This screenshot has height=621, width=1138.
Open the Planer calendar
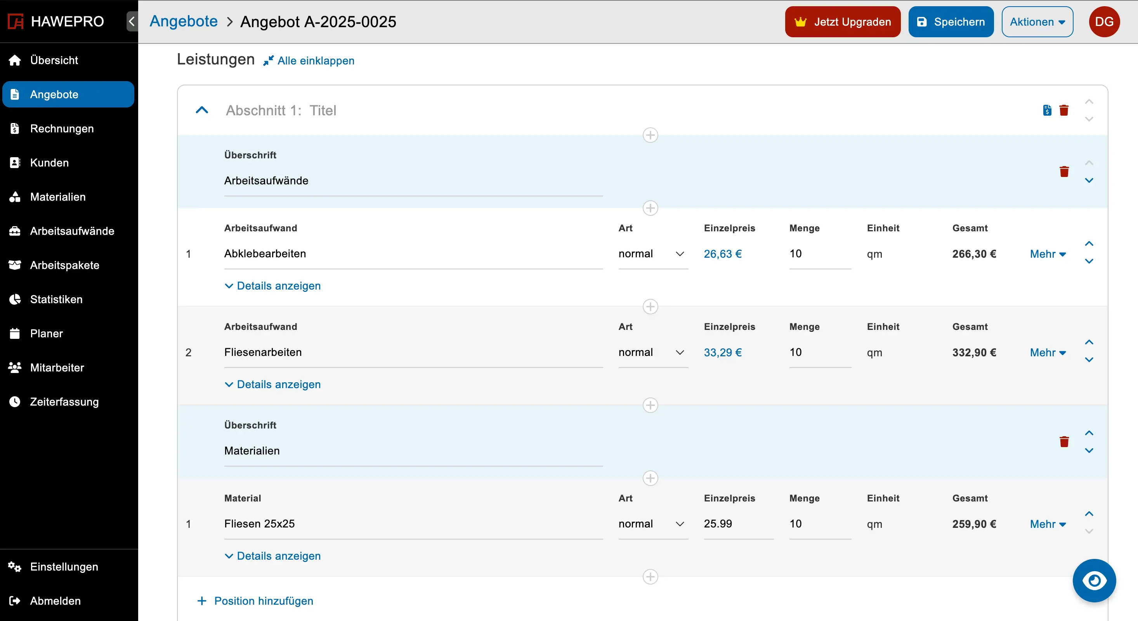(68, 333)
